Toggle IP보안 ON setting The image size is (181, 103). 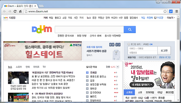tap(148, 44)
